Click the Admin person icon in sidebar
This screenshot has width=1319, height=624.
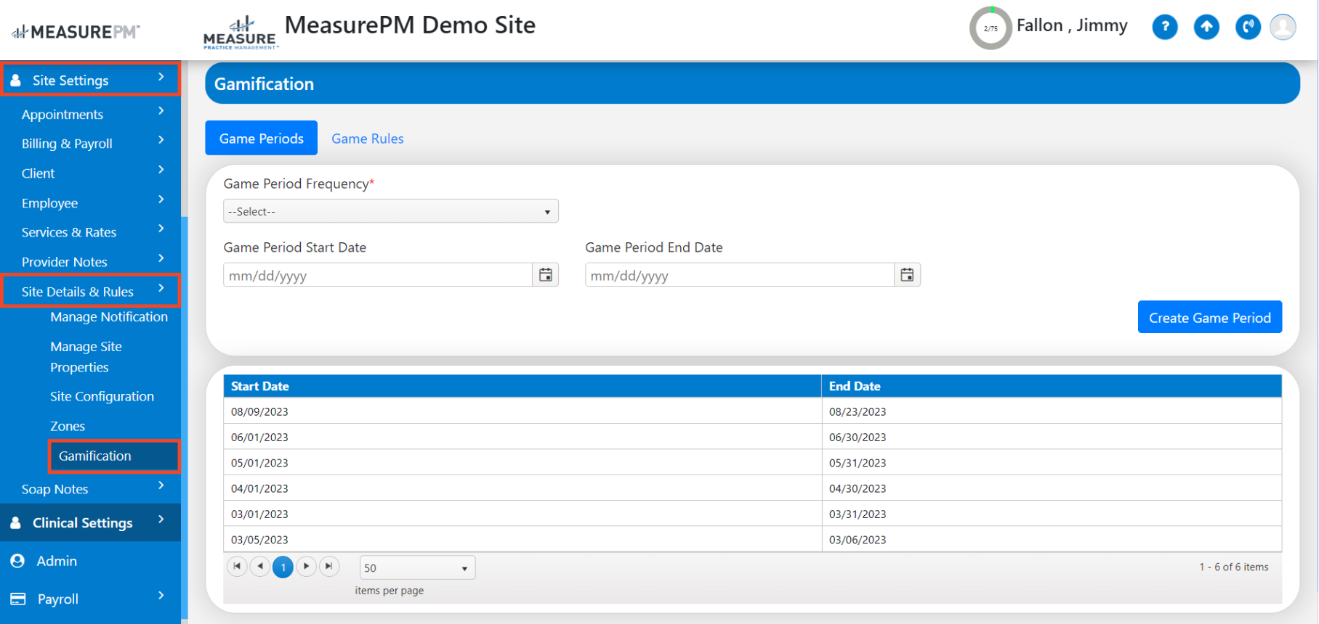[18, 561]
